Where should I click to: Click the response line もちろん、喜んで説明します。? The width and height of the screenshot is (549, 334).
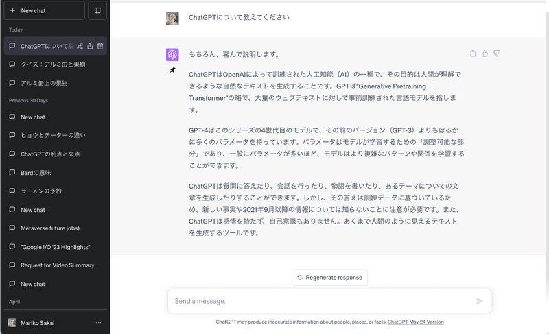[235, 54]
